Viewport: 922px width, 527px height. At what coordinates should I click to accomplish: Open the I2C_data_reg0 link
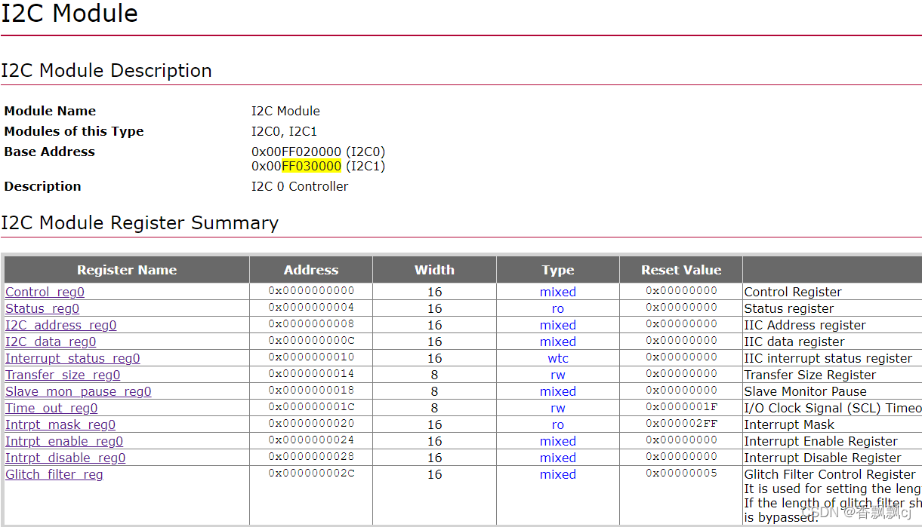(51, 342)
